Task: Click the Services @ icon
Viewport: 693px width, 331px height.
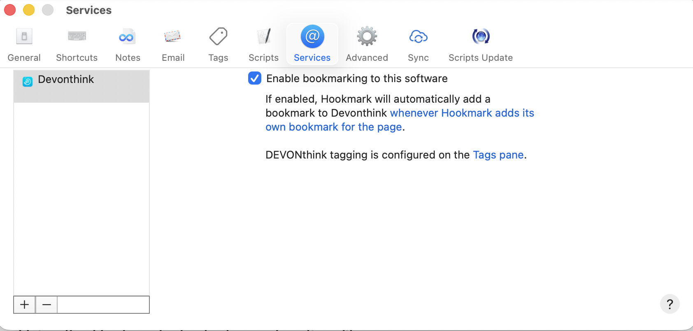Action: pyautogui.click(x=312, y=37)
